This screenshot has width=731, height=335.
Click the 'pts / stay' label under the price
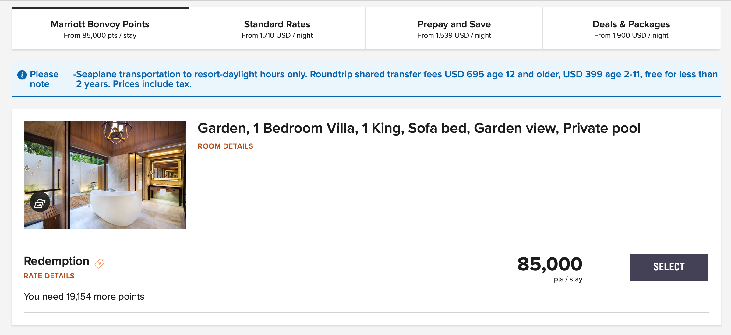[568, 279]
